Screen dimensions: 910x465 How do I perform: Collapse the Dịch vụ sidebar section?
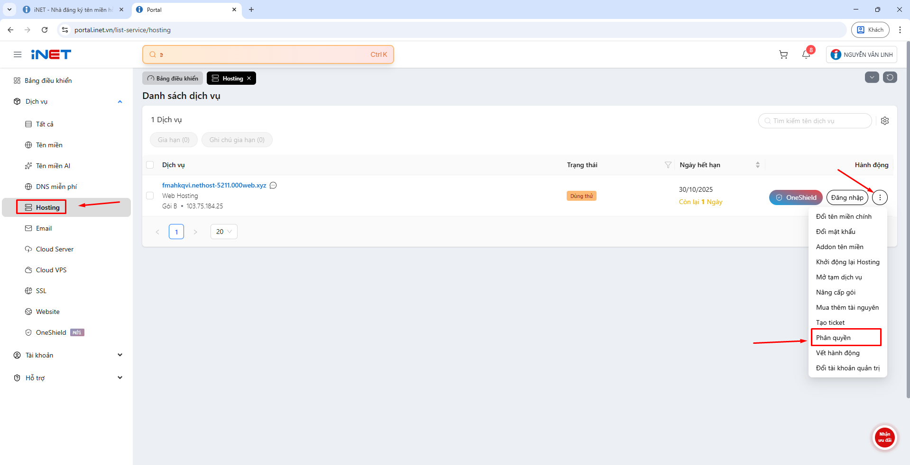tap(120, 101)
